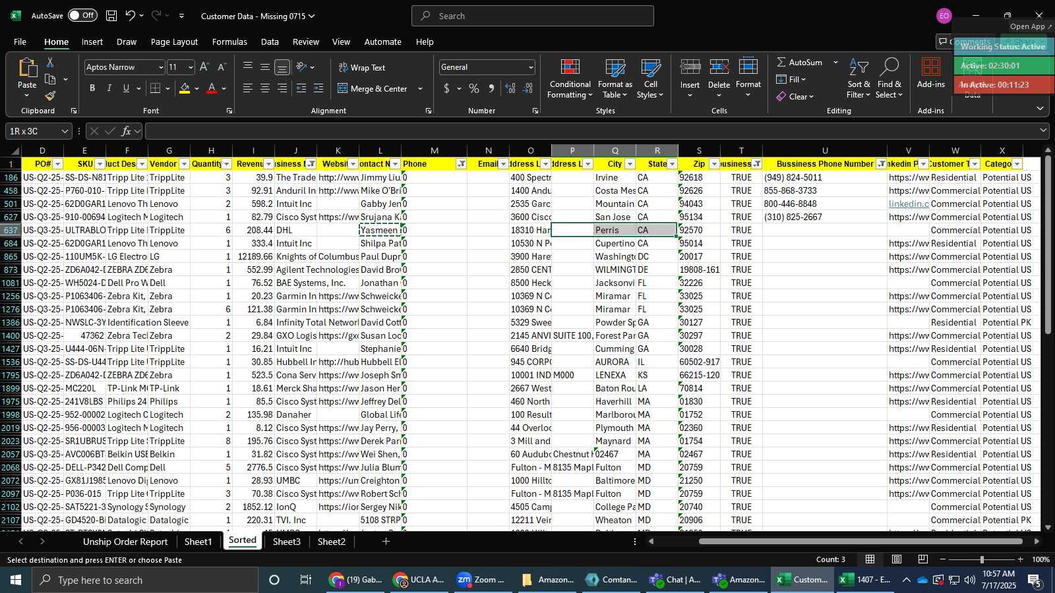The height and width of the screenshot is (593, 1055).
Task: Open Fill Color swatch button
Action: [185, 88]
